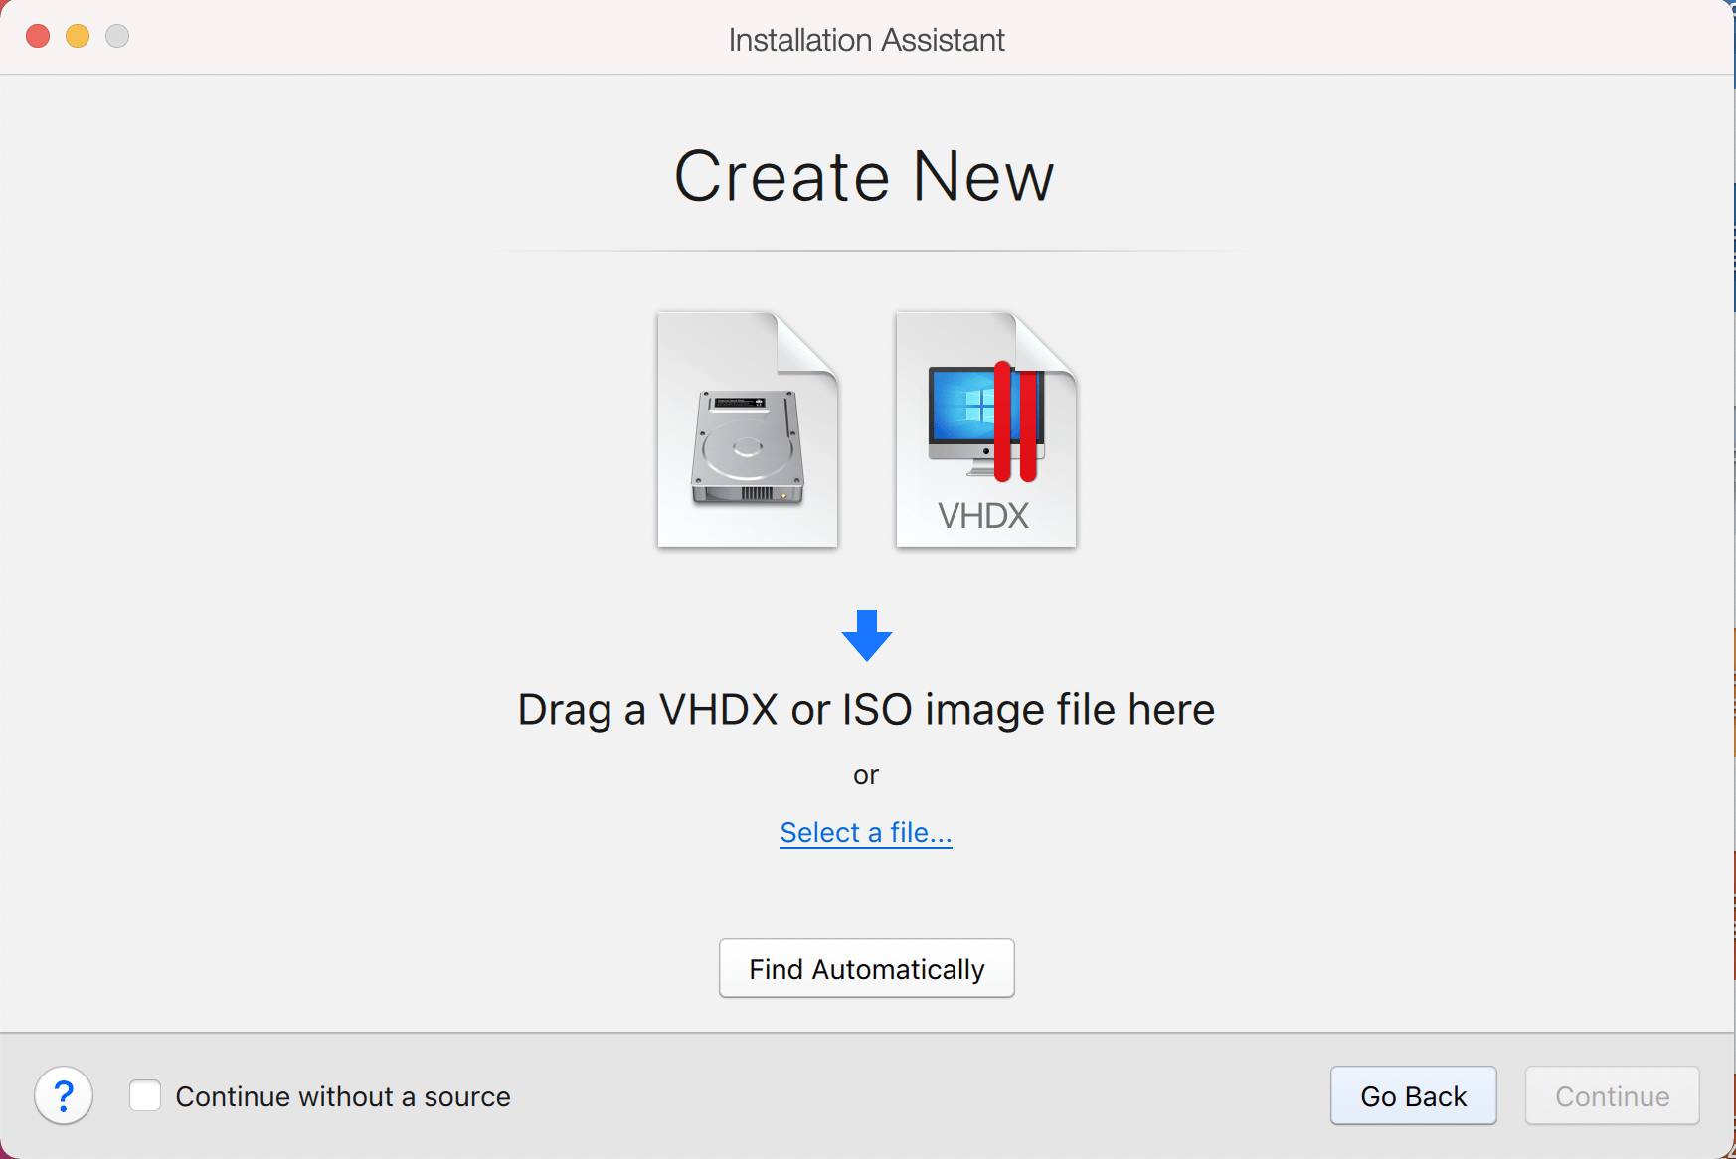This screenshot has width=1736, height=1159.
Task: Click the Go Back button
Action: click(1413, 1095)
